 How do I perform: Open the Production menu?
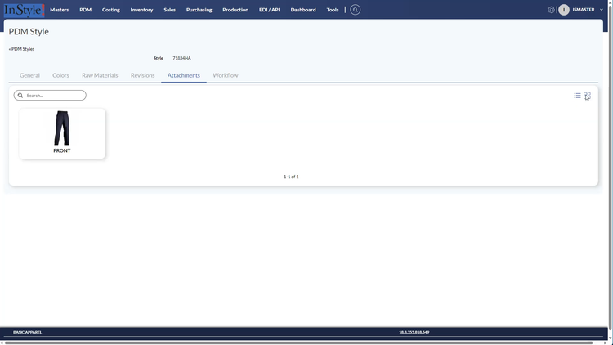coord(235,10)
